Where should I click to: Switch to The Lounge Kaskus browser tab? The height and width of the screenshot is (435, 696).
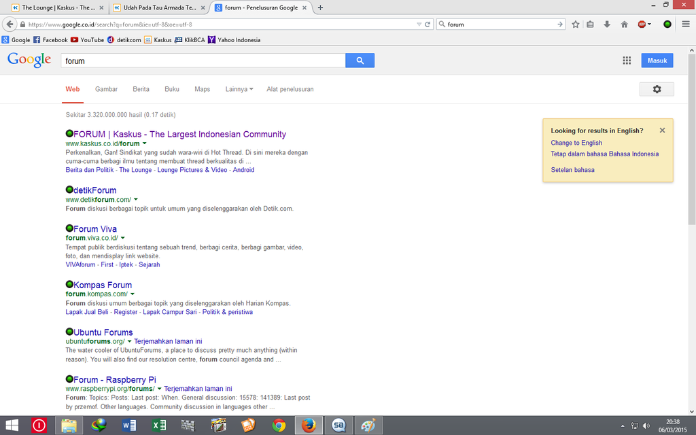[58, 7]
